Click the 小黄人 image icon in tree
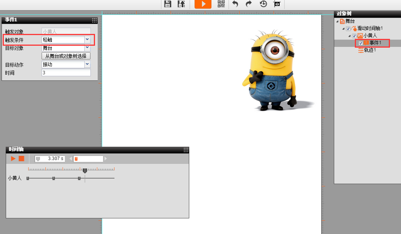The width and height of the screenshot is (401, 234). (360, 35)
